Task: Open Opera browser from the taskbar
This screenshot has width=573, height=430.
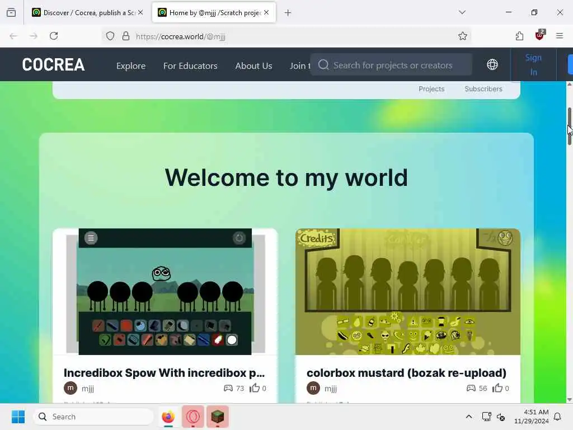Action: (x=193, y=417)
